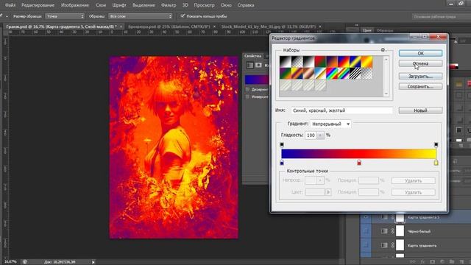The image size is (471, 265).
Task: Select the Orange, Yellow, Orange gradient preset
Action: pos(367,62)
